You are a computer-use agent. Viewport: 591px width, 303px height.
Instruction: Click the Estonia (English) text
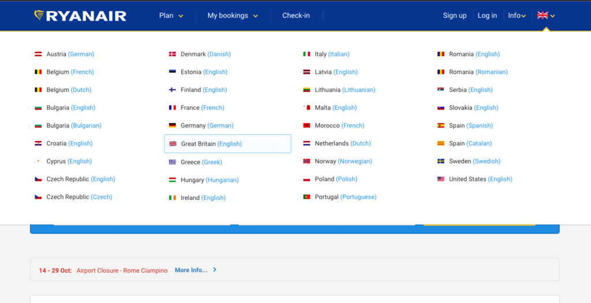coord(204,72)
